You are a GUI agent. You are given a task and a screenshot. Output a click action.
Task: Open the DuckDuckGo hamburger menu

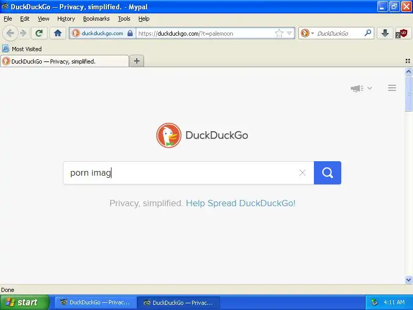click(x=392, y=88)
